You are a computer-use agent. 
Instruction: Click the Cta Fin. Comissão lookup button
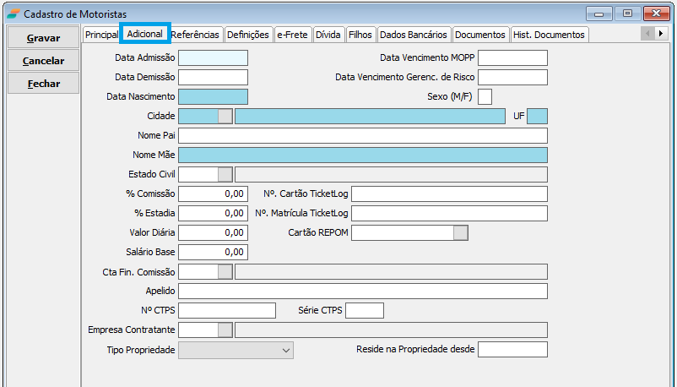(225, 271)
